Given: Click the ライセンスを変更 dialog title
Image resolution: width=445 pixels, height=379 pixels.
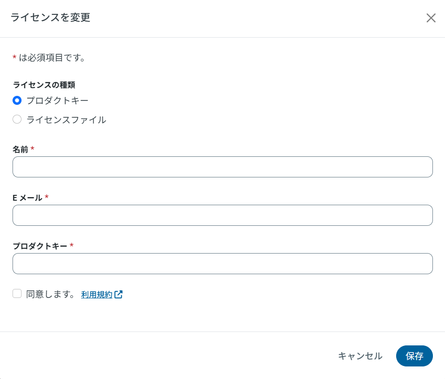Looking at the screenshot, I should pos(50,17).
